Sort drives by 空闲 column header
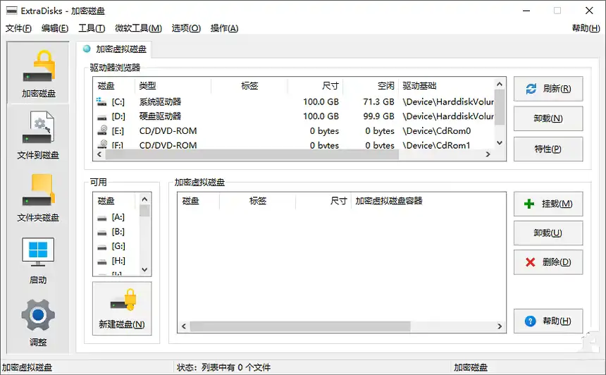The height and width of the screenshot is (375, 606). (x=385, y=86)
